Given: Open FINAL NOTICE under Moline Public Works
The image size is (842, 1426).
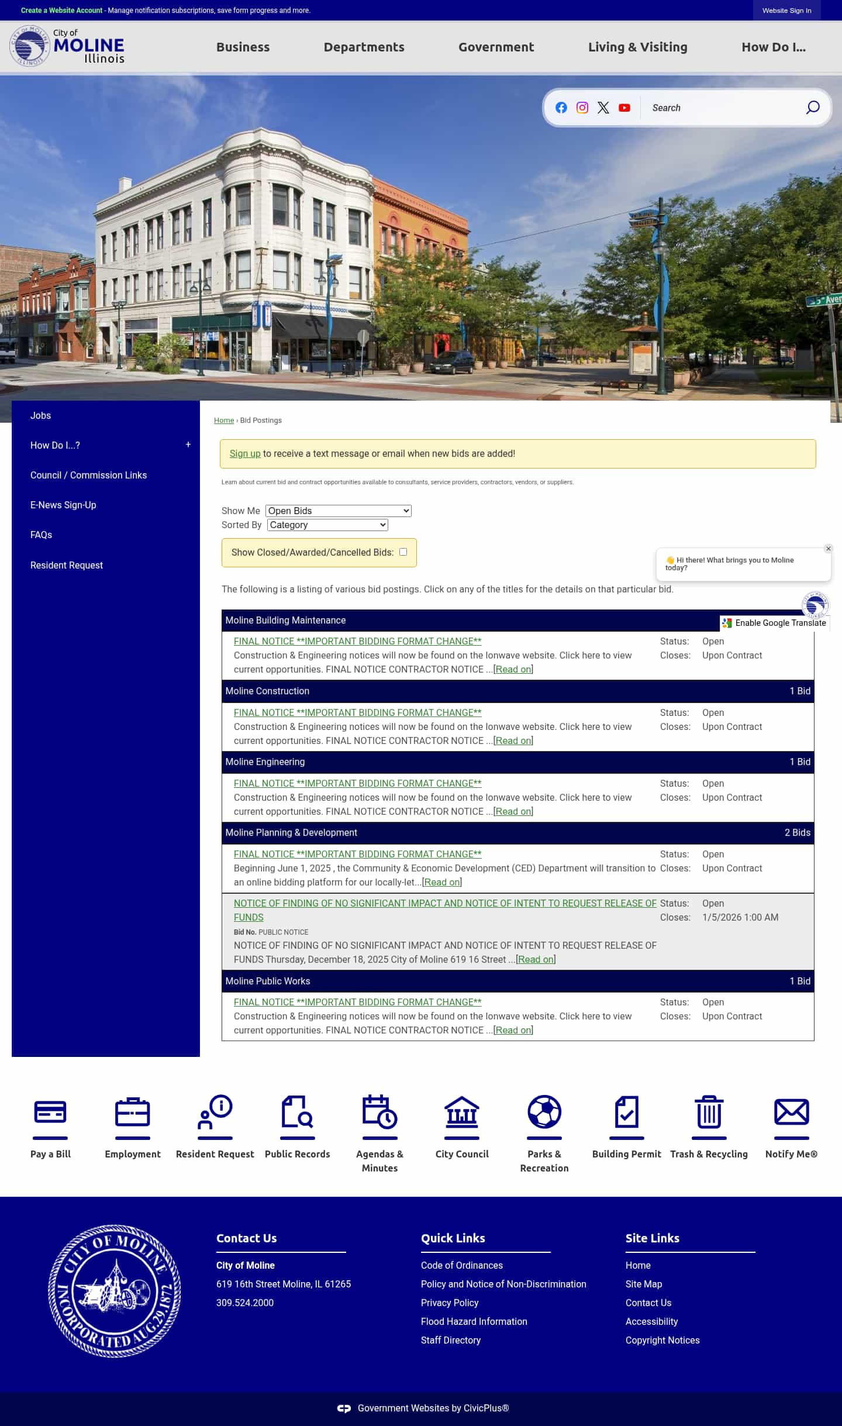Looking at the screenshot, I should pos(358,1002).
